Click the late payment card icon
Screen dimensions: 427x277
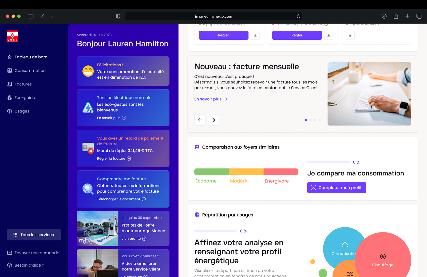tap(88, 148)
